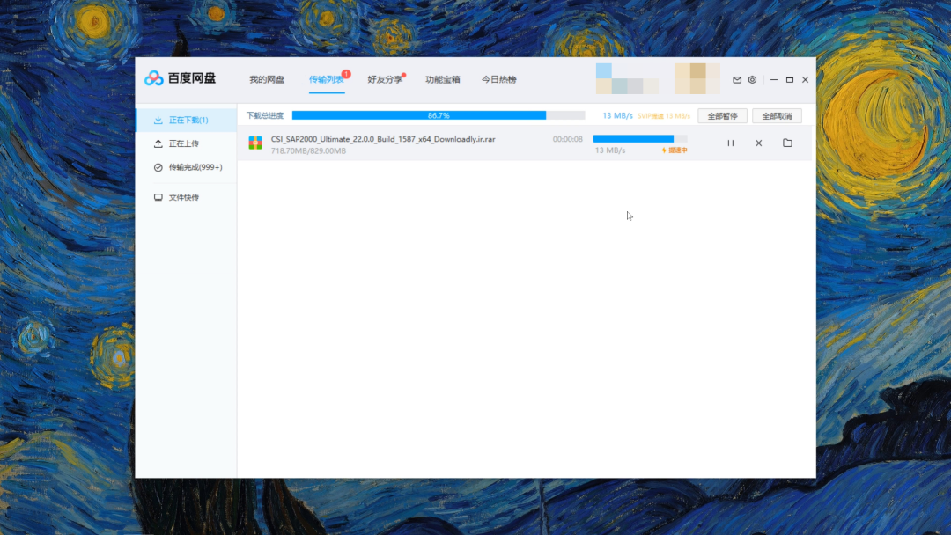The height and width of the screenshot is (535, 951).
Task: Click the file's download progress bar
Action: point(640,139)
